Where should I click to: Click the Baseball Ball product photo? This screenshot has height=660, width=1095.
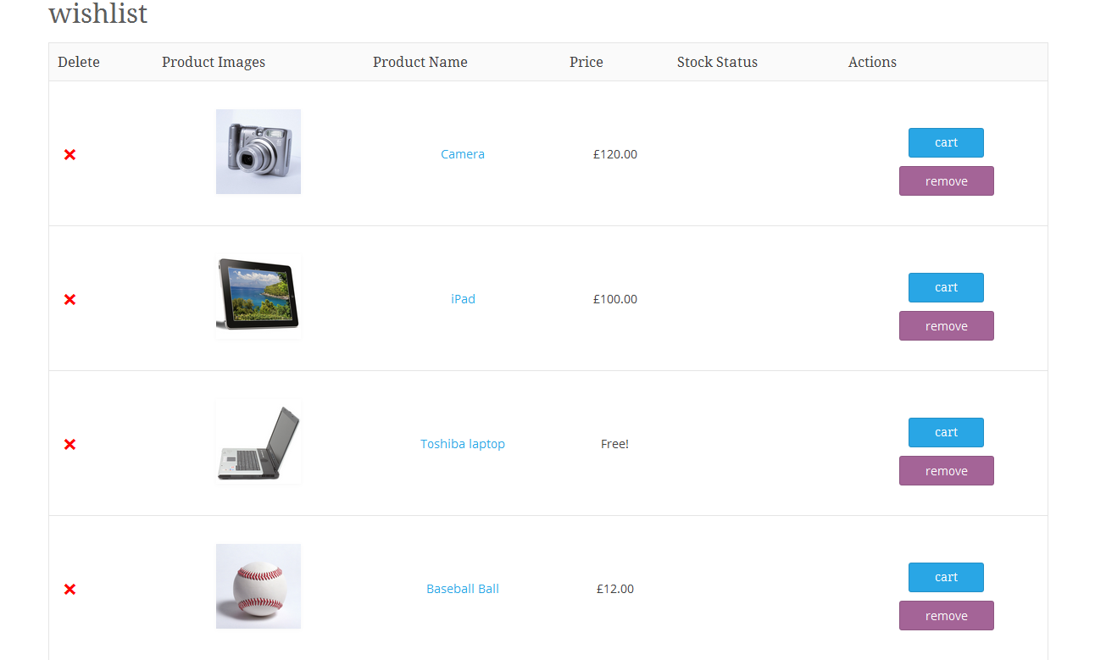tap(258, 586)
